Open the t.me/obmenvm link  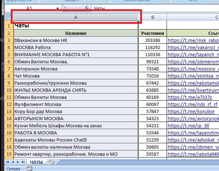click(193, 62)
